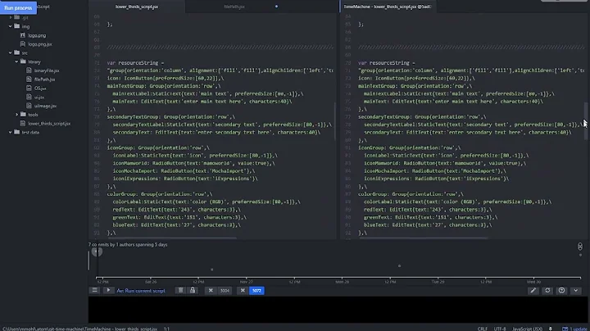Click the pencil edit configuration icon

click(x=533, y=290)
